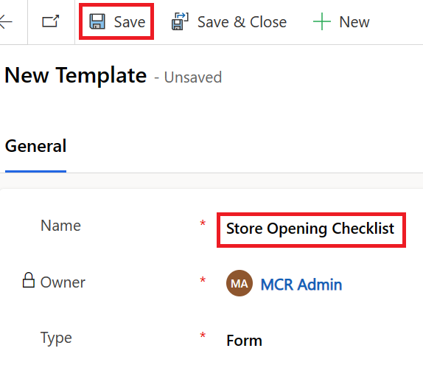Click the Save button
This screenshot has height=379, width=423.
tap(116, 21)
